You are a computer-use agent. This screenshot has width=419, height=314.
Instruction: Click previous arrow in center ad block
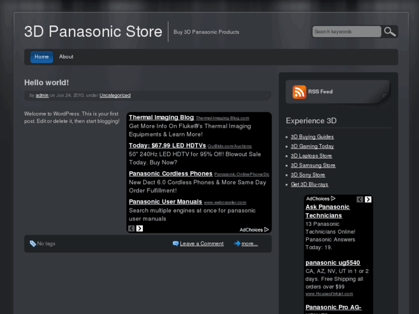131,229
